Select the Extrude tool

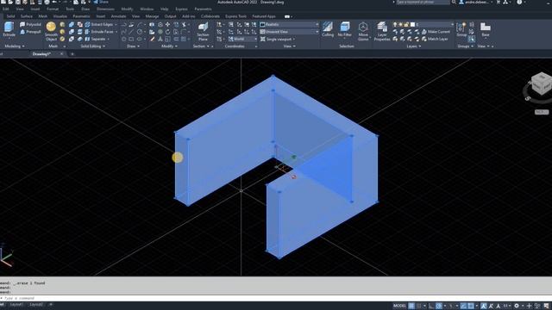(9, 29)
